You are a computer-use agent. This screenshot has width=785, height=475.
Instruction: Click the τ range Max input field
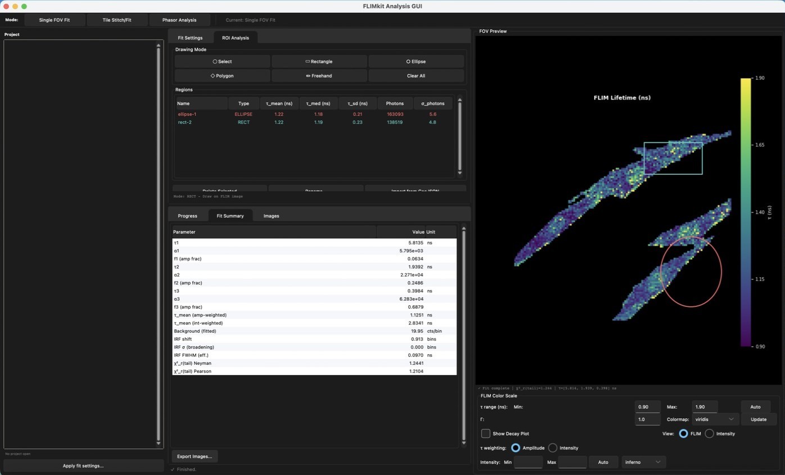click(x=705, y=406)
